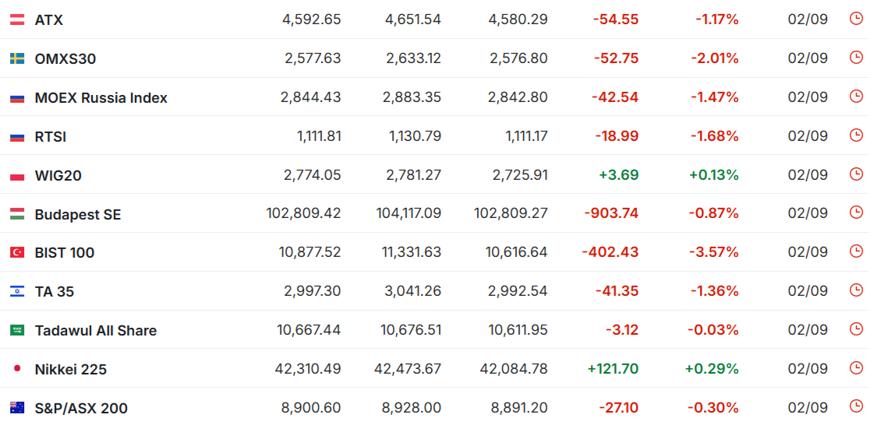Click the Israeli flag beside TA 35

click(x=17, y=291)
